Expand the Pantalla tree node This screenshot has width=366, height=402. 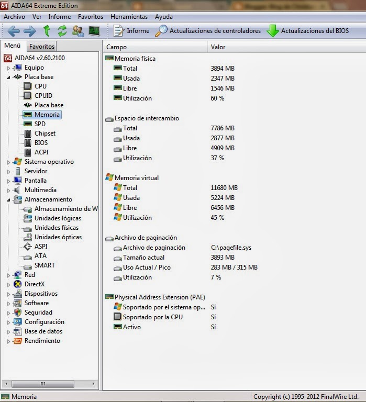pyautogui.click(x=8, y=181)
